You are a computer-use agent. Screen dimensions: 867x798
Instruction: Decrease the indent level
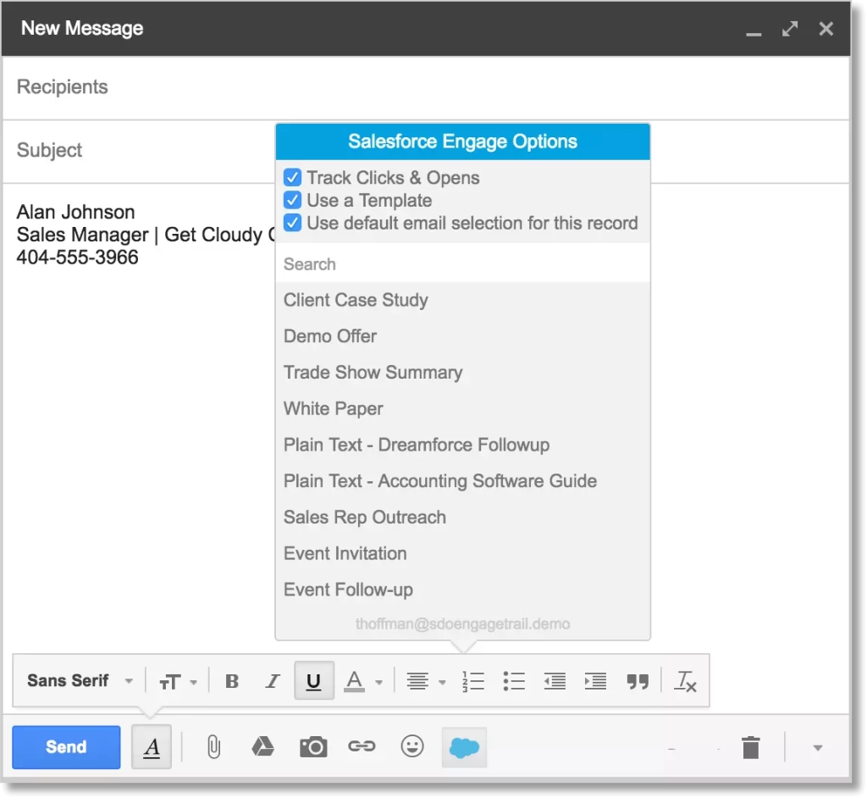555,681
